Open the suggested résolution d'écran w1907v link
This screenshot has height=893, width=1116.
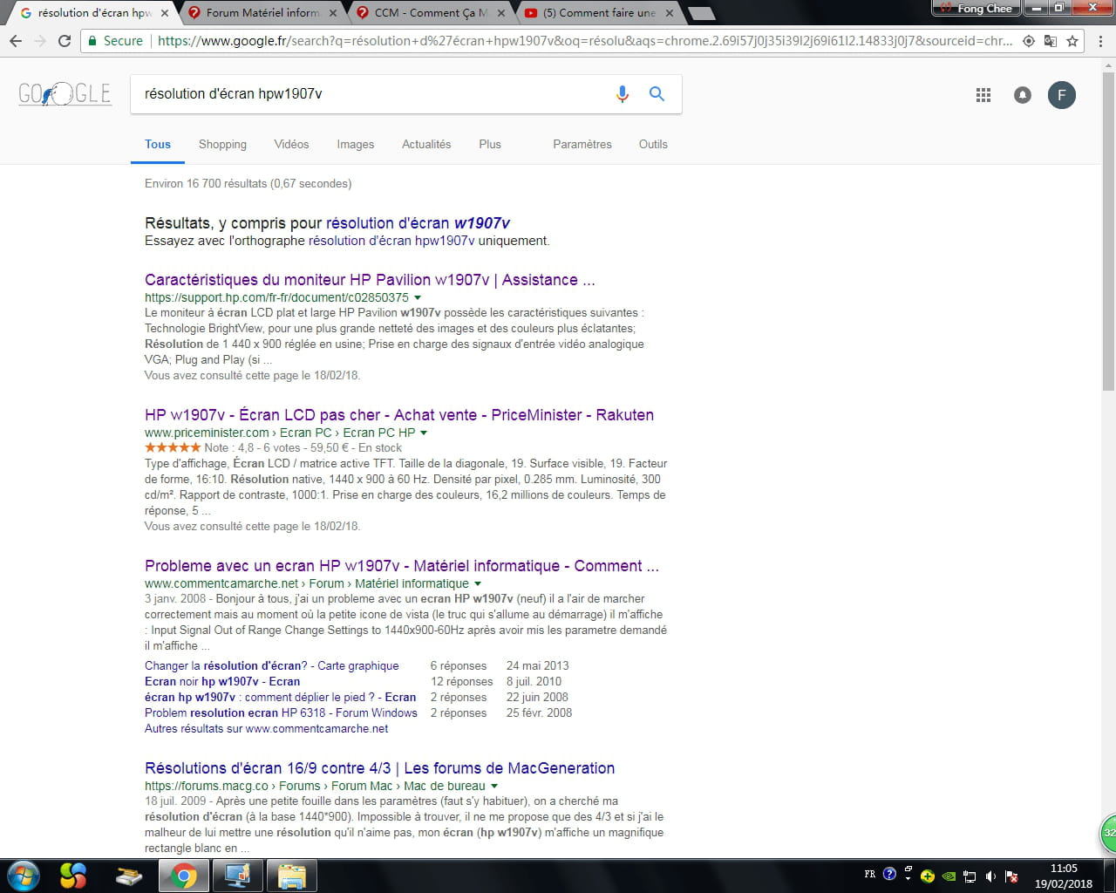(418, 223)
